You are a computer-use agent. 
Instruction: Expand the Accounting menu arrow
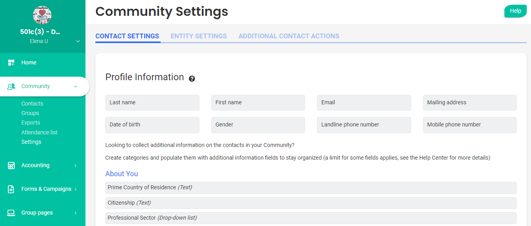(76, 166)
